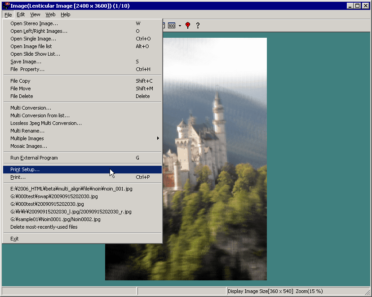This screenshot has width=372, height=297.
Task: Open the zoom dropdown arrow in toolbar
Action: 180,26
